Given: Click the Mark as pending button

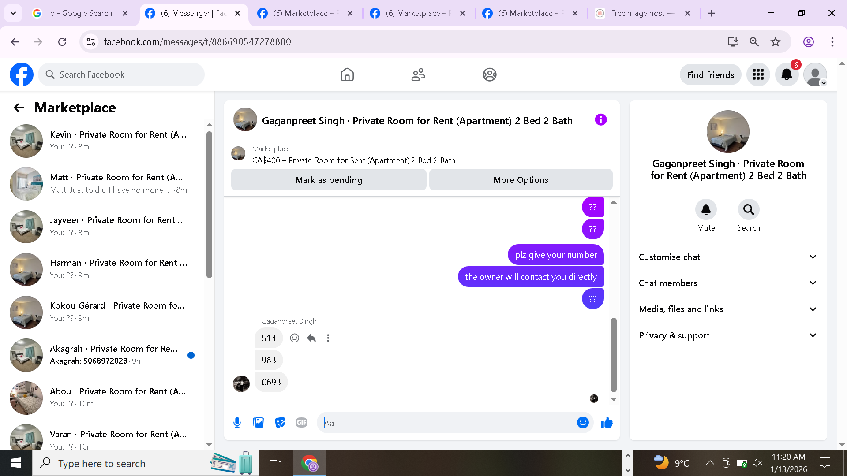Looking at the screenshot, I should (329, 180).
